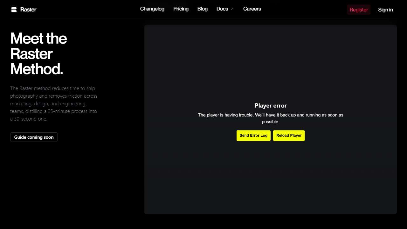This screenshot has height=229, width=407.
Task: Open the Changelog page
Action: click(x=152, y=9)
